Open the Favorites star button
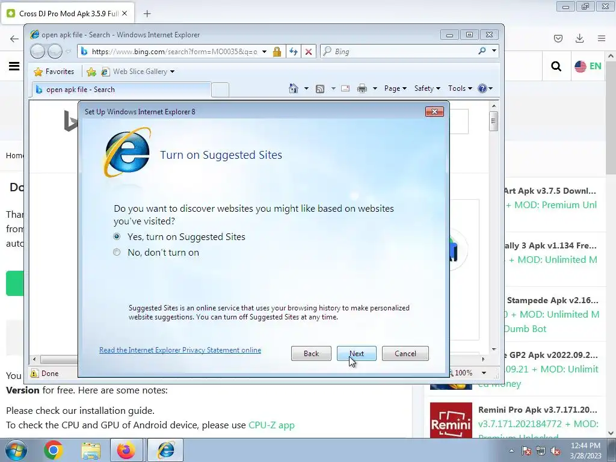 (x=54, y=72)
